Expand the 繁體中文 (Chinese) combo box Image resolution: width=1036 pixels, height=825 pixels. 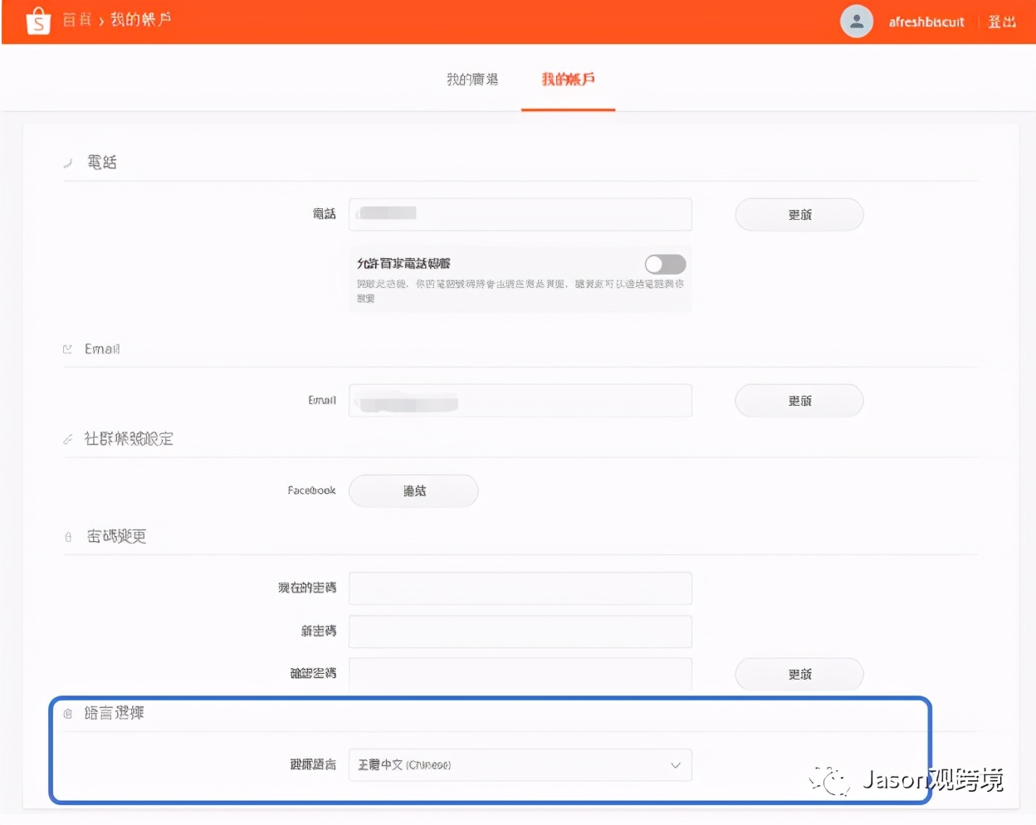[x=520, y=764]
